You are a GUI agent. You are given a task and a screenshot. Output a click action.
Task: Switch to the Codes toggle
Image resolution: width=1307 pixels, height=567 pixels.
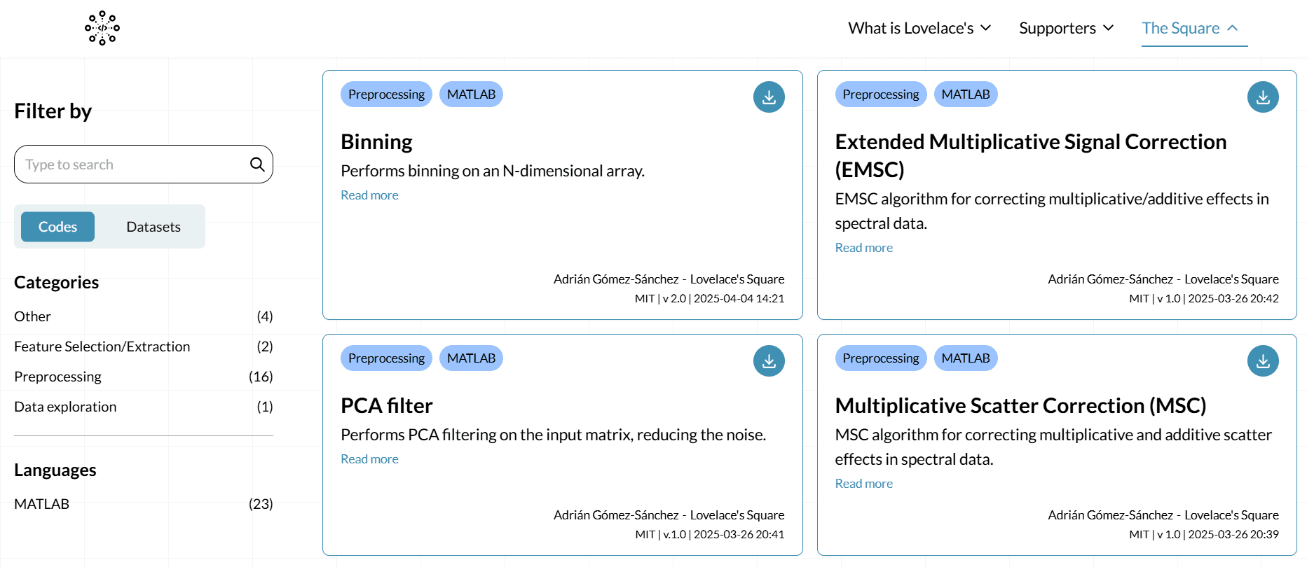(x=57, y=227)
